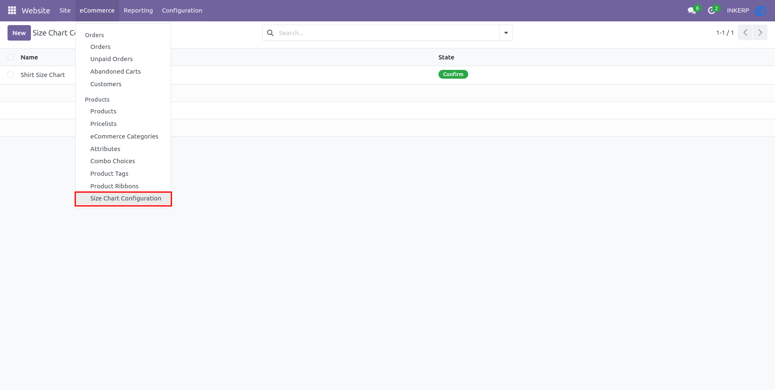Open eCommerce Categories

pos(124,136)
